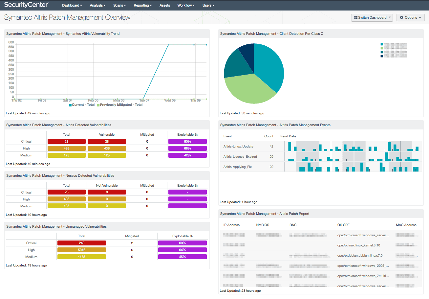Open the 243 Critical unmanaged total
The width and height of the screenshot is (429, 299).
(82, 243)
